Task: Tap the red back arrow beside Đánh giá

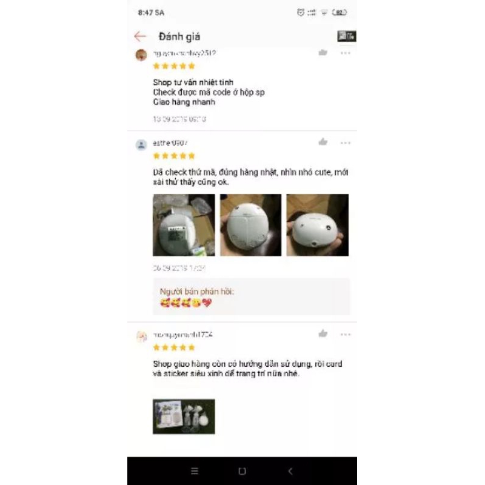Action: click(140, 36)
